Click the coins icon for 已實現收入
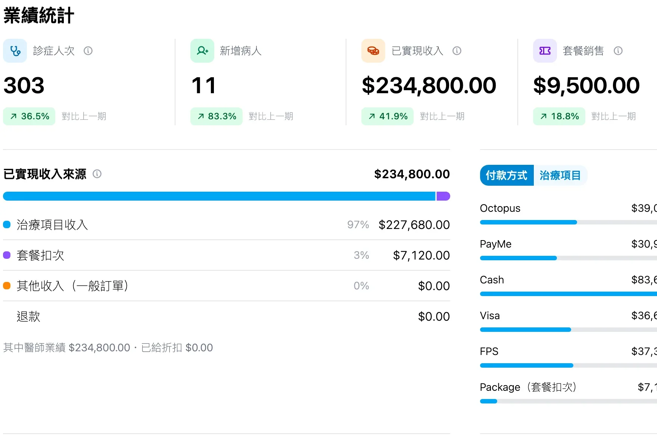Screen dimensions: 657x440 pyautogui.click(x=373, y=51)
